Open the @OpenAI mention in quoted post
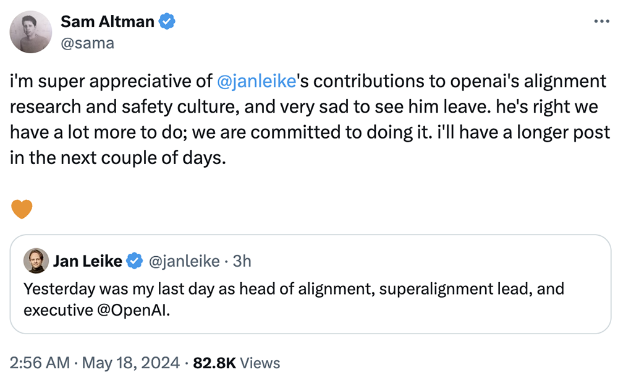618x380 pixels. 132,310
